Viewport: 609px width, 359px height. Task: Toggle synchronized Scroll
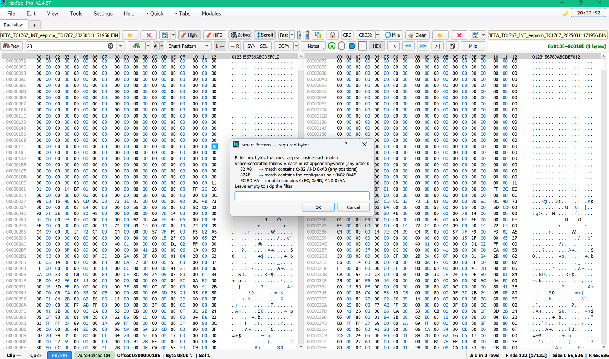click(265, 35)
